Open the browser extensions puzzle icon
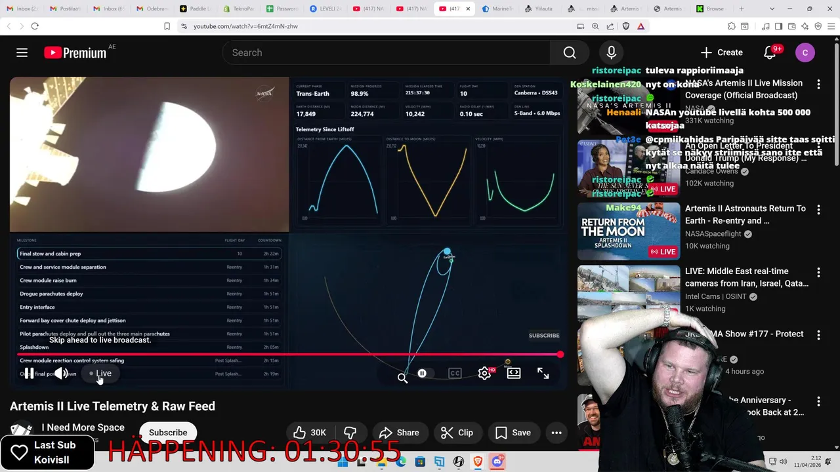 tap(732, 26)
